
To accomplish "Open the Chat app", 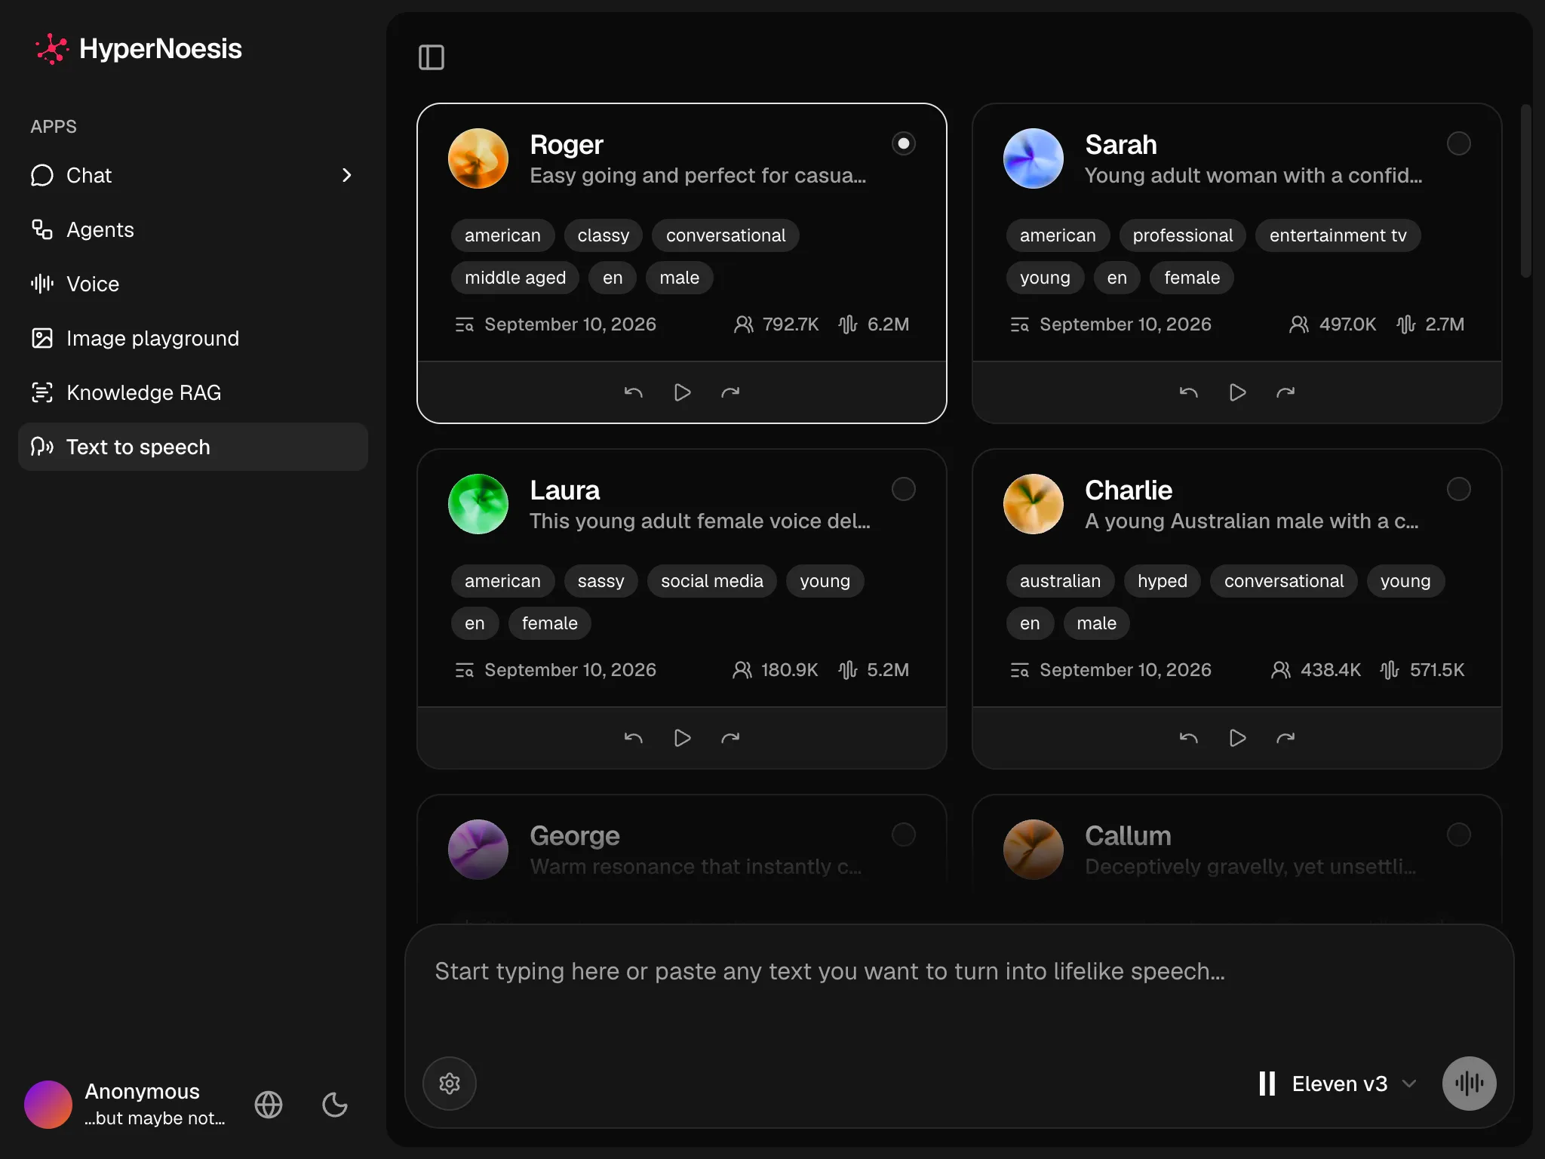I will point(193,175).
